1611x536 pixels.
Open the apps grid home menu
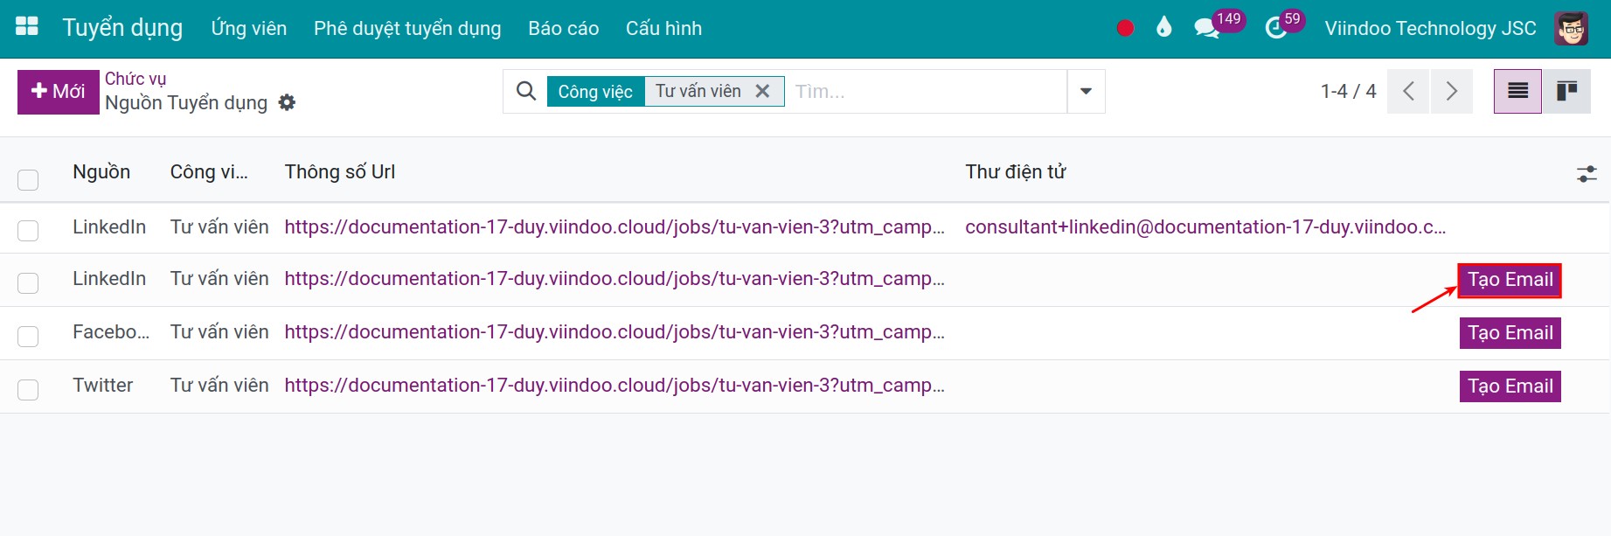pos(27,26)
